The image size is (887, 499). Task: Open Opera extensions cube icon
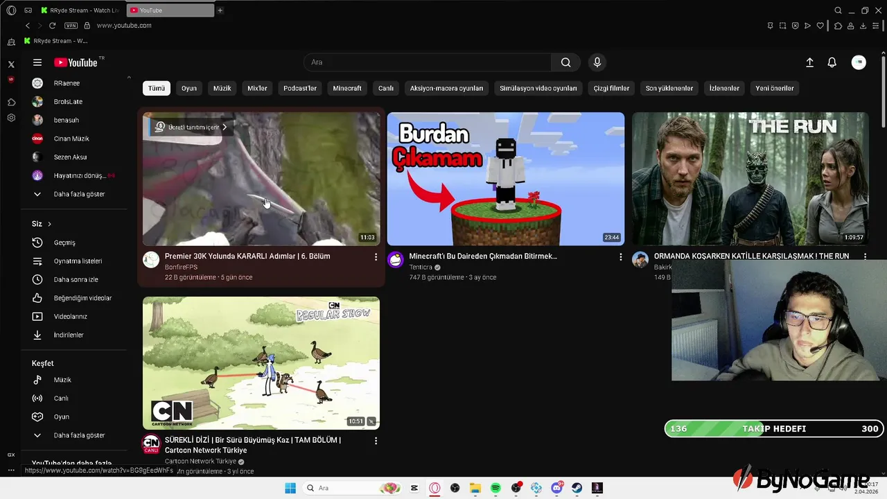click(838, 26)
